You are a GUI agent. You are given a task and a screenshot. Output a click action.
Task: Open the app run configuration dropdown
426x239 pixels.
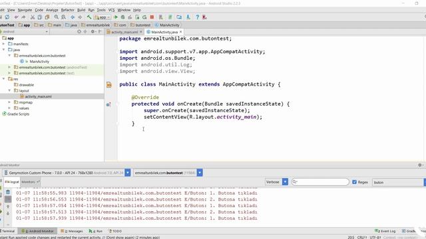pyautogui.click(x=102, y=17)
